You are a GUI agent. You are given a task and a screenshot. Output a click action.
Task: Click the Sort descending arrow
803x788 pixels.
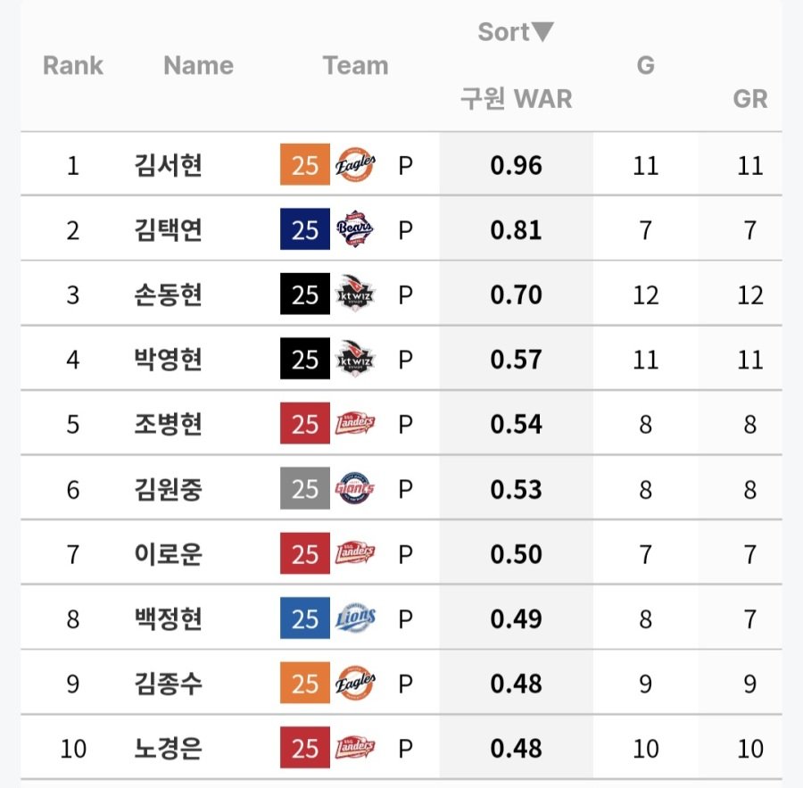(542, 32)
